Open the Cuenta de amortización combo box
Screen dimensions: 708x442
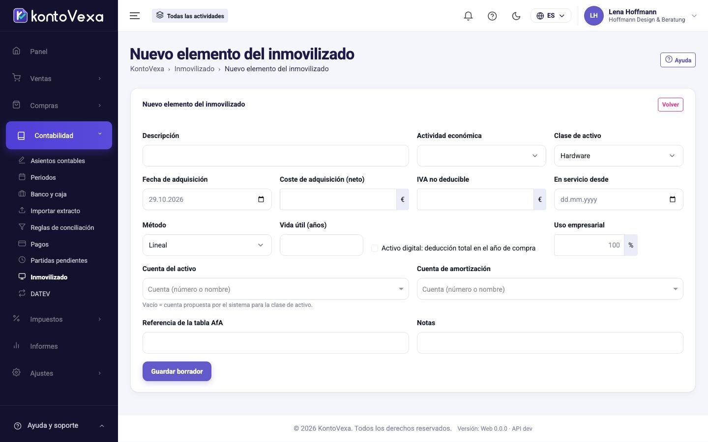[x=550, y=289]
